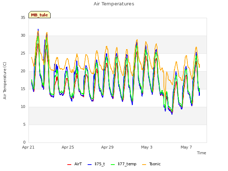
Task: Click the 5 y-axis tick label
Action: pos(24,125)
